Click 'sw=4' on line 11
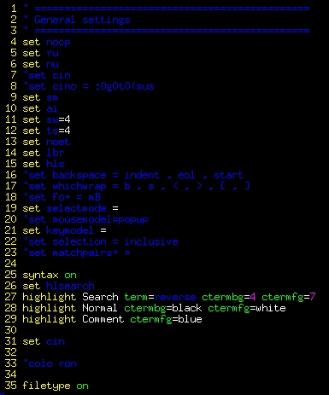 [x=58, y=120]
